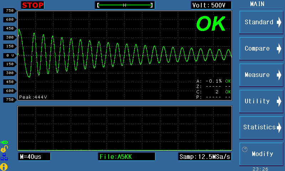
Task: Expand the Standard submenu arrow
Action: tap(279, 22)
